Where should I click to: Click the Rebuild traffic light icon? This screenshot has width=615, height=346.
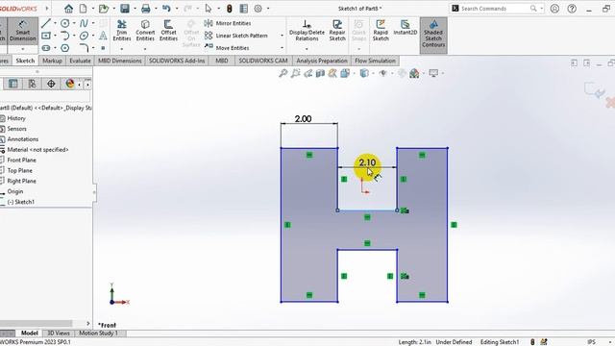tap(230, 9)
